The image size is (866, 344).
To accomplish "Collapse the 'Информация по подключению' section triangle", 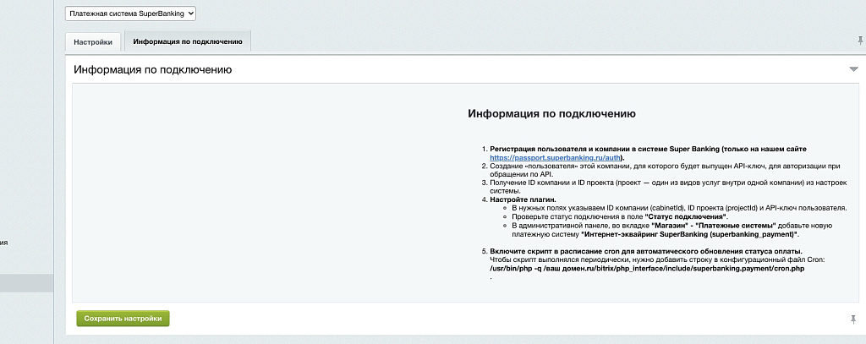I will [853, 69].
